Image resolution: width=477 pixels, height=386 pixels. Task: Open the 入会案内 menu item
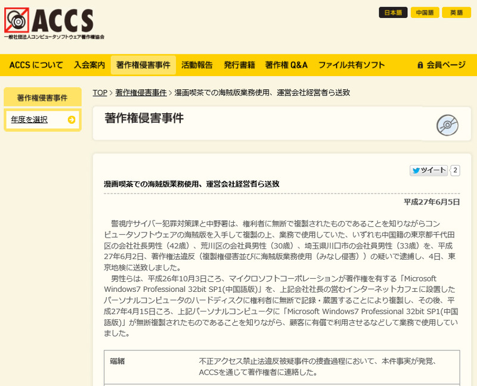(x=89, y=65)
